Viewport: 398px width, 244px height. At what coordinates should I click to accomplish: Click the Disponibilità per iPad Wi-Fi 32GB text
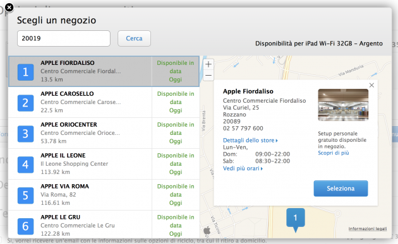point(319,44)
